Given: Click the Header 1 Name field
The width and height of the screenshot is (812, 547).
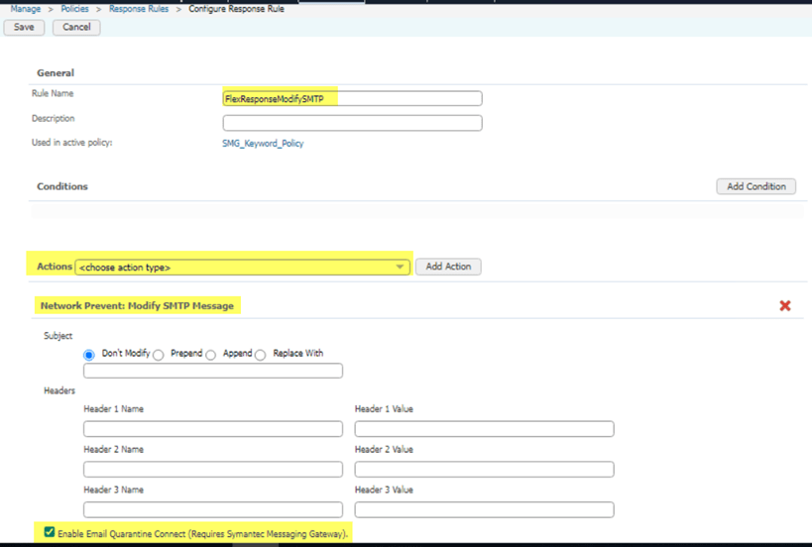Looking at the screenshot, I should [213, 429].
